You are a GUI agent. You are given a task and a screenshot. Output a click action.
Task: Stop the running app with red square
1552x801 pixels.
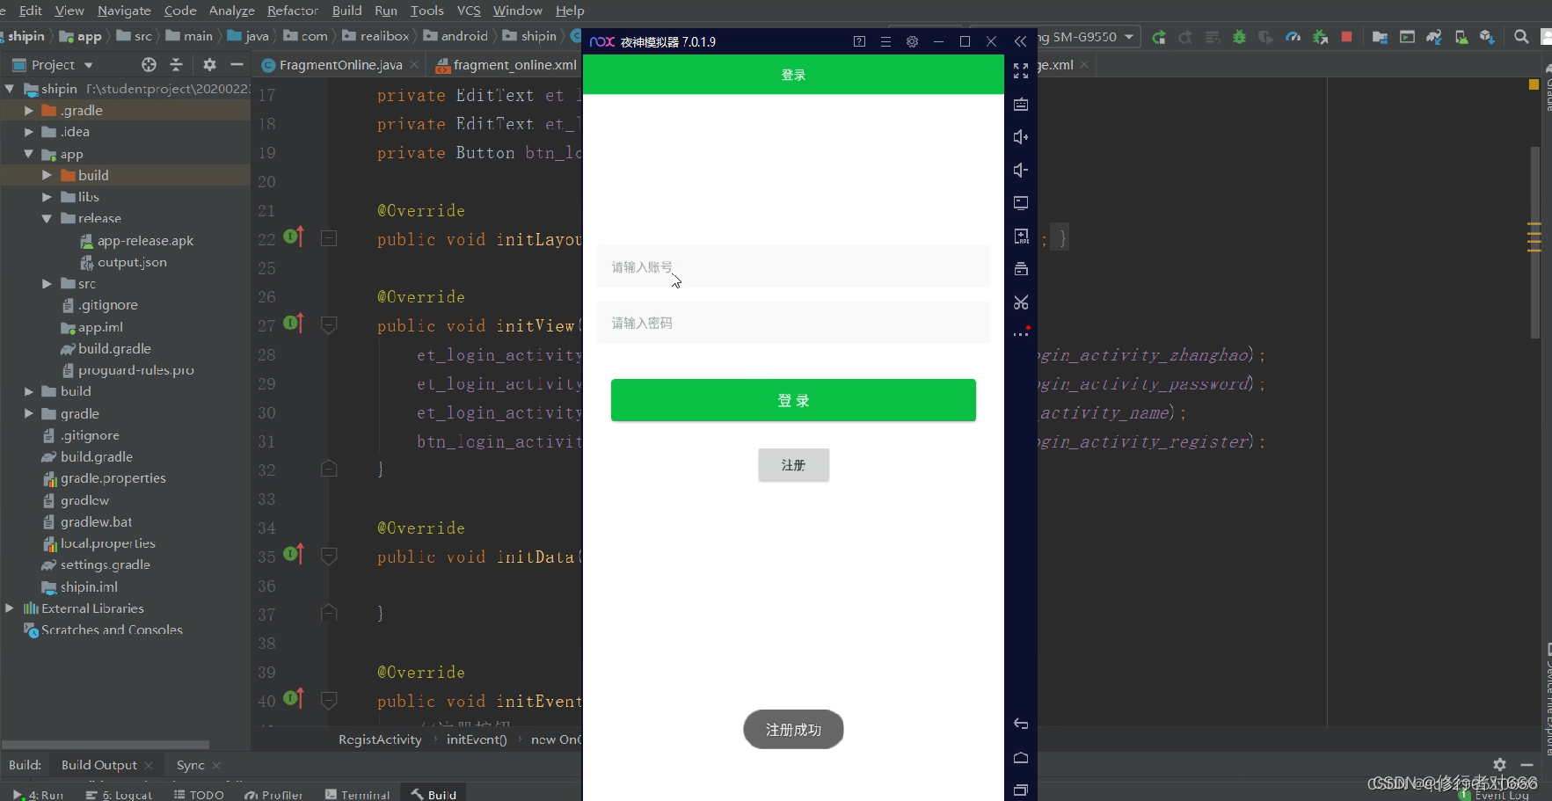tap(1346, 37)
